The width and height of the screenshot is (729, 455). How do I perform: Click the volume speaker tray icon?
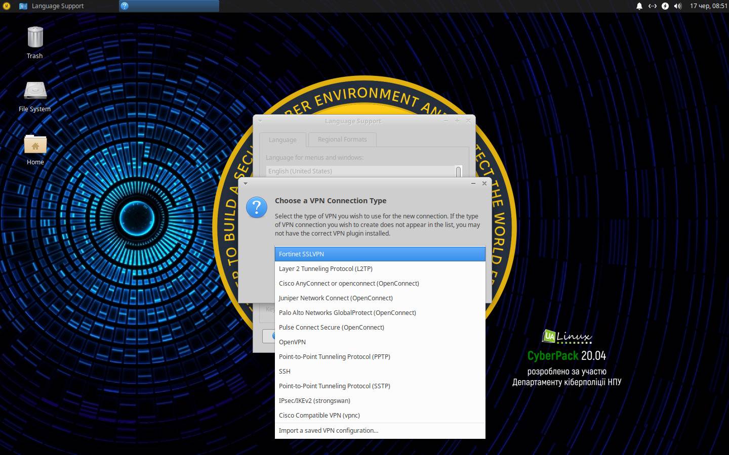(x=678, y=6)
